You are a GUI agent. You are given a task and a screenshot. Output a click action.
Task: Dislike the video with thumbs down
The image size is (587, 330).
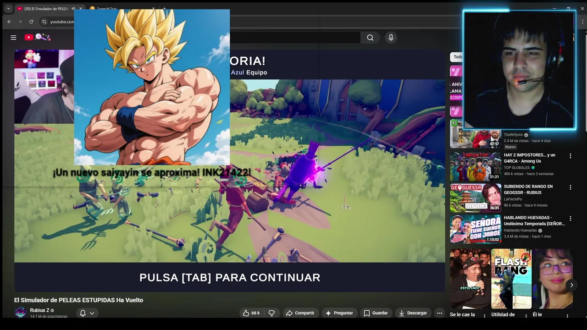point(271,313)
